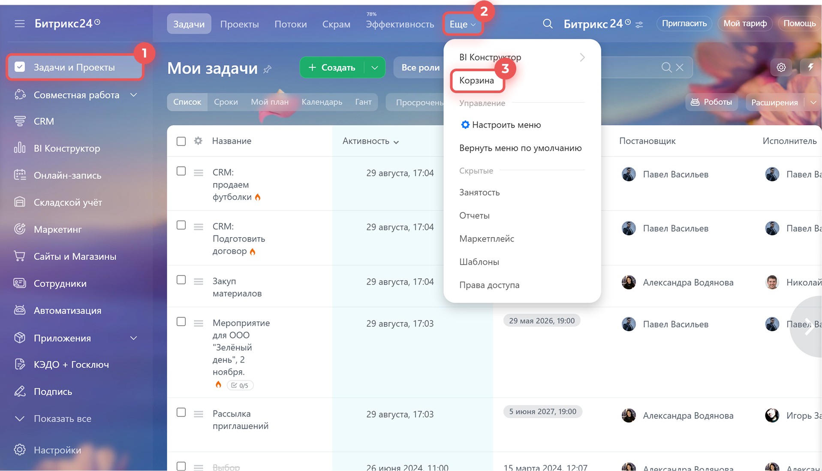Open Сайты и Магазины in the sidebar
This screenshot has width=822, height=471.
coord(75,257)
